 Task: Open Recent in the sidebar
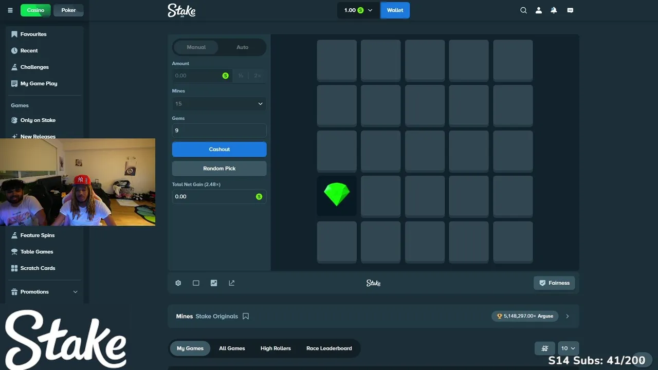click(29, 50)
